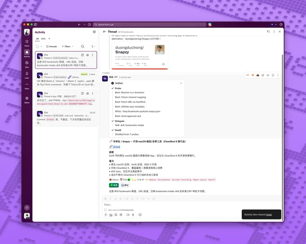The height and width of the screenshot is (244, 306).
Task: Close the Thread panel
Action: 279,32
